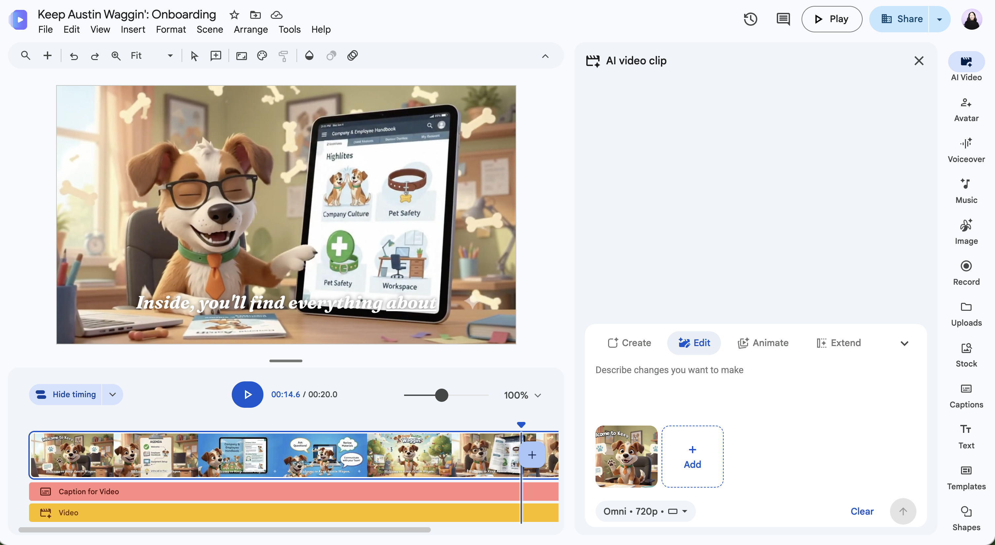Click the timeline horizontal scrollbar
The height and width of the screenshot is (545, 995).
click(x=224, y=530)
